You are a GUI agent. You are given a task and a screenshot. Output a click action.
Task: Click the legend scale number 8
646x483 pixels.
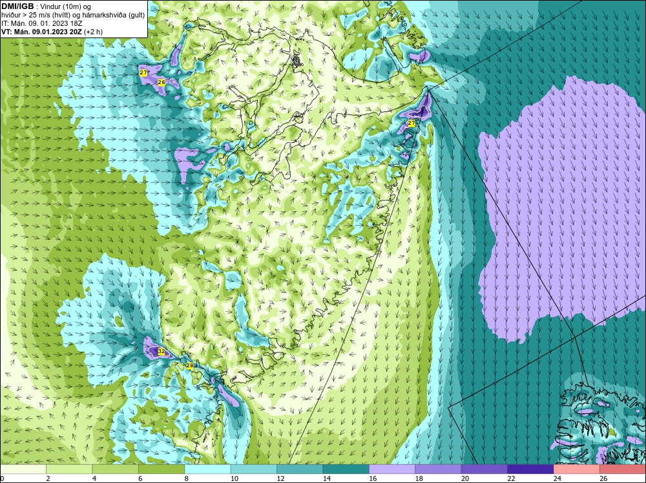186,478
